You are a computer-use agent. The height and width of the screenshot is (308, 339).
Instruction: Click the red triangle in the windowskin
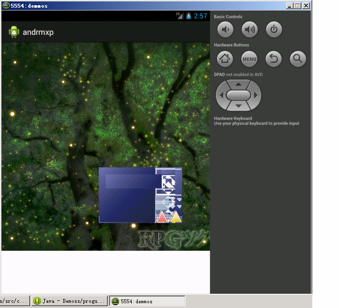pyautogui.click(x=162, y=216)
